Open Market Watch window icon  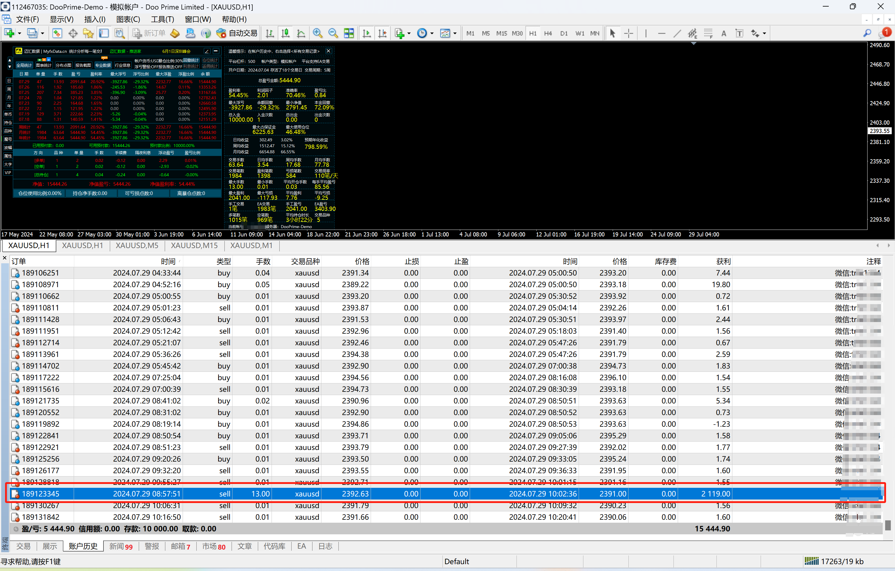(x=57, y=33)
